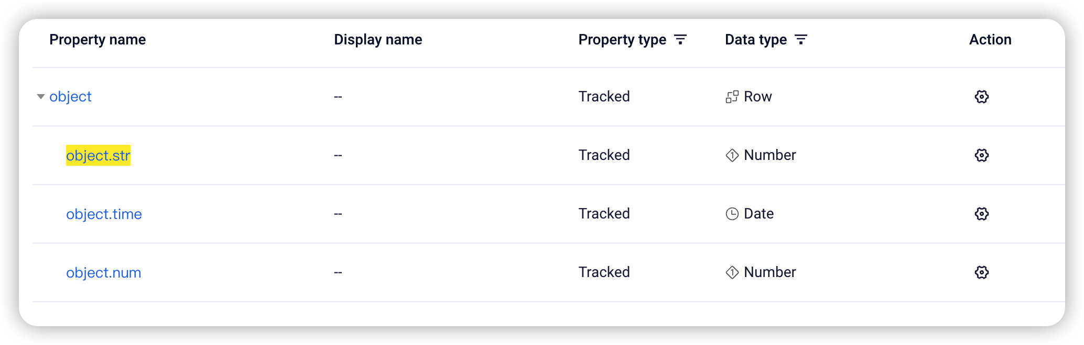This screenshot has width=1084, height=345.
Task: Open the Data type filter
Action: coord(800,40)
